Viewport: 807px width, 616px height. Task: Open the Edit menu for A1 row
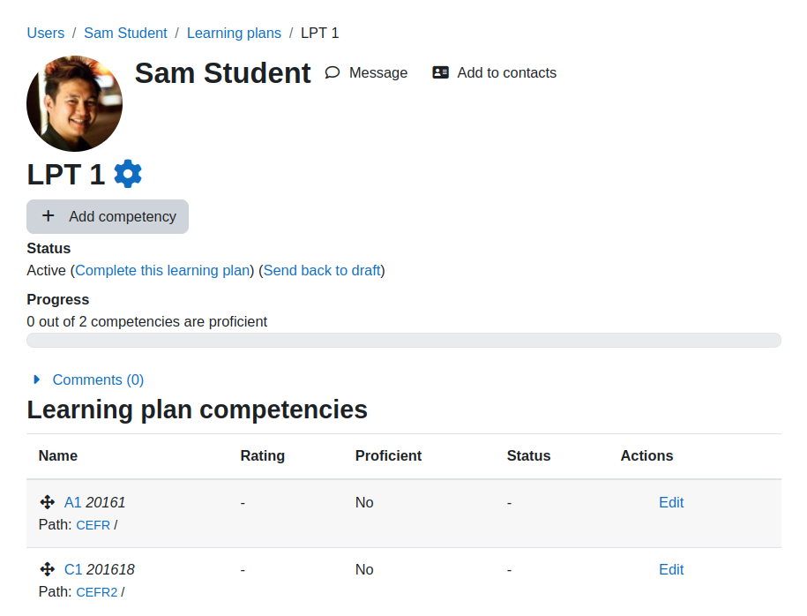pyautogui.click(x=671, y=502)
